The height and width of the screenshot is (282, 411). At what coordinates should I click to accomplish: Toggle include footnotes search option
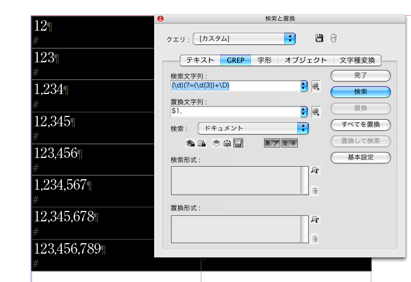tap(238, 143)
